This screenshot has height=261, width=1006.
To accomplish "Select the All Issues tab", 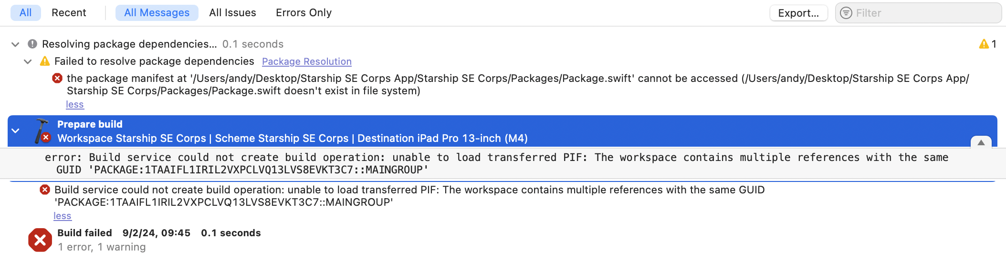I will pos(232,13).
